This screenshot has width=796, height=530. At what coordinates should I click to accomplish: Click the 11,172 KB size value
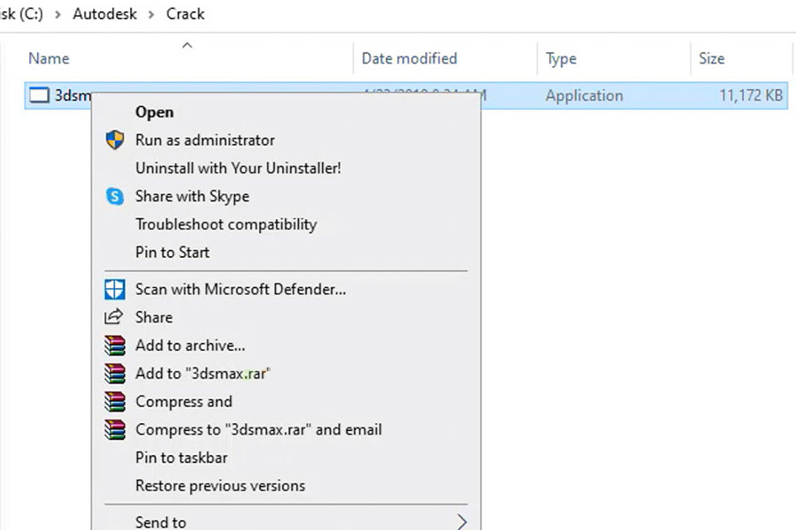(751, 95)
